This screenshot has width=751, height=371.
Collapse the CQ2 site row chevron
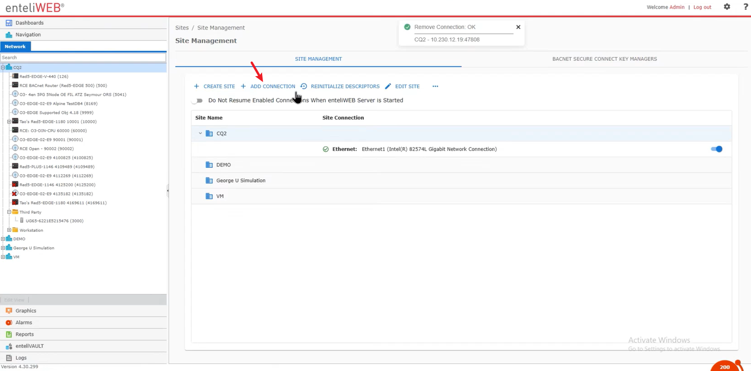(x=200, y=133)
